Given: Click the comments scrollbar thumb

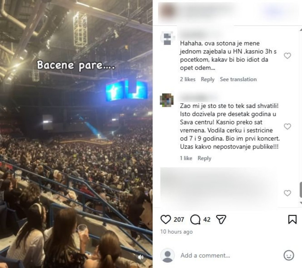Looking at the screenshot, I should pos(301,190).
